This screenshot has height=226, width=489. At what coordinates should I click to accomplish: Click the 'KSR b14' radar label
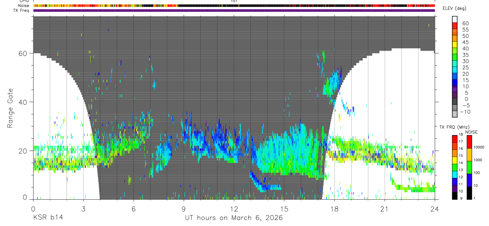coord(48,218)
